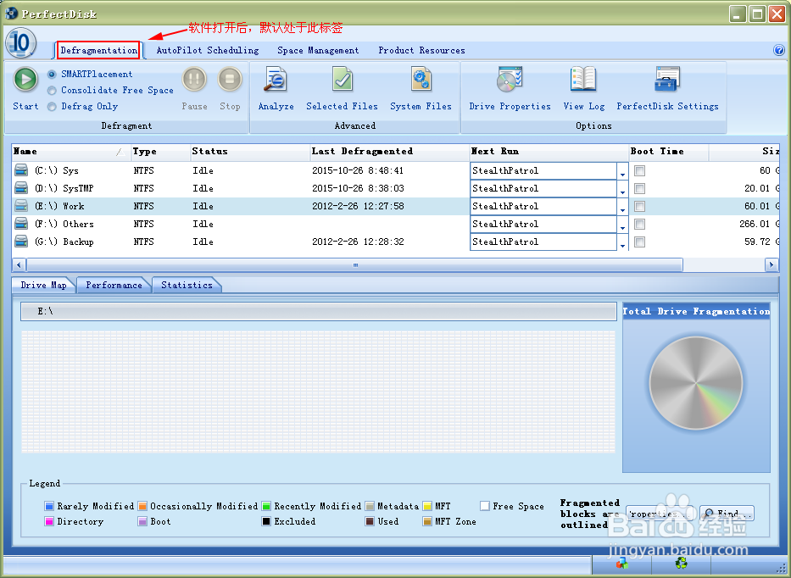Click the Directory magenta legend swatch

49,521
